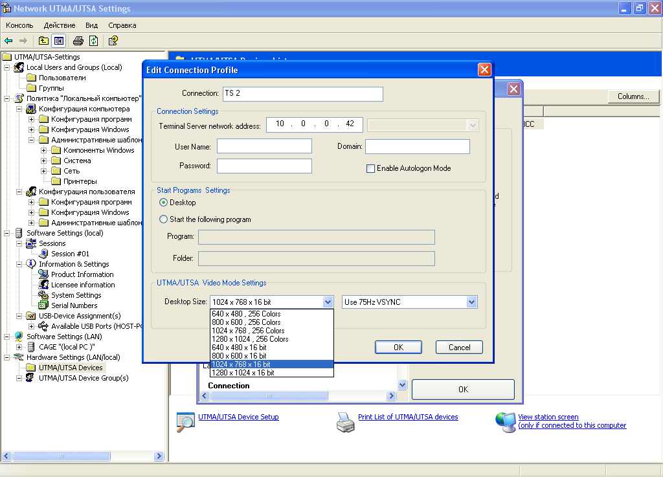Open the Вид menu
The height and width of the screenshot is (477, 663).
point(91,25)
